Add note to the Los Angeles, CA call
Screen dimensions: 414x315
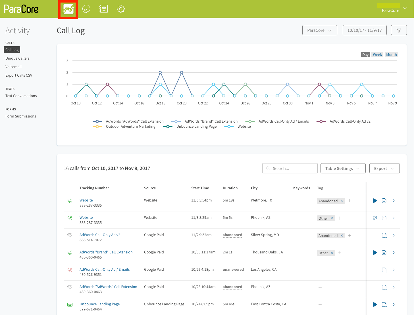pyautogui.click(x=384, y=270)
